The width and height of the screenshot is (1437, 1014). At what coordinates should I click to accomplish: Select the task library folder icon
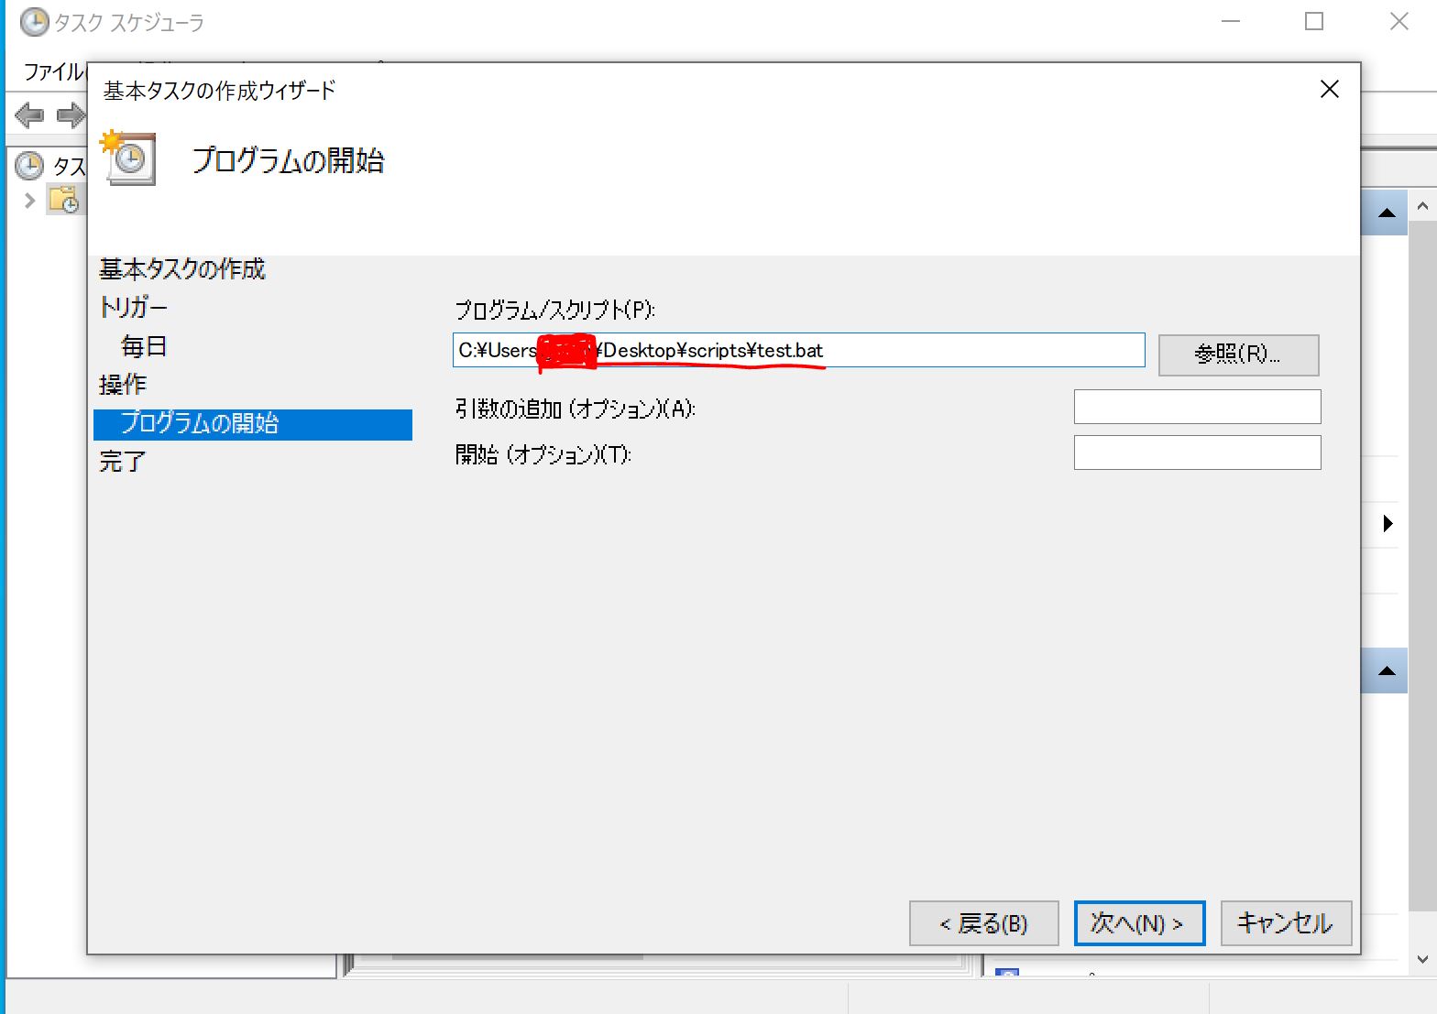[64, 199]
